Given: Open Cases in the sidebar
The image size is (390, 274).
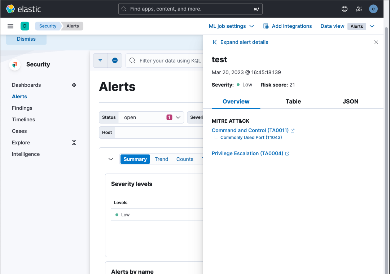Looking at the screenshot, I should (19, 131).
